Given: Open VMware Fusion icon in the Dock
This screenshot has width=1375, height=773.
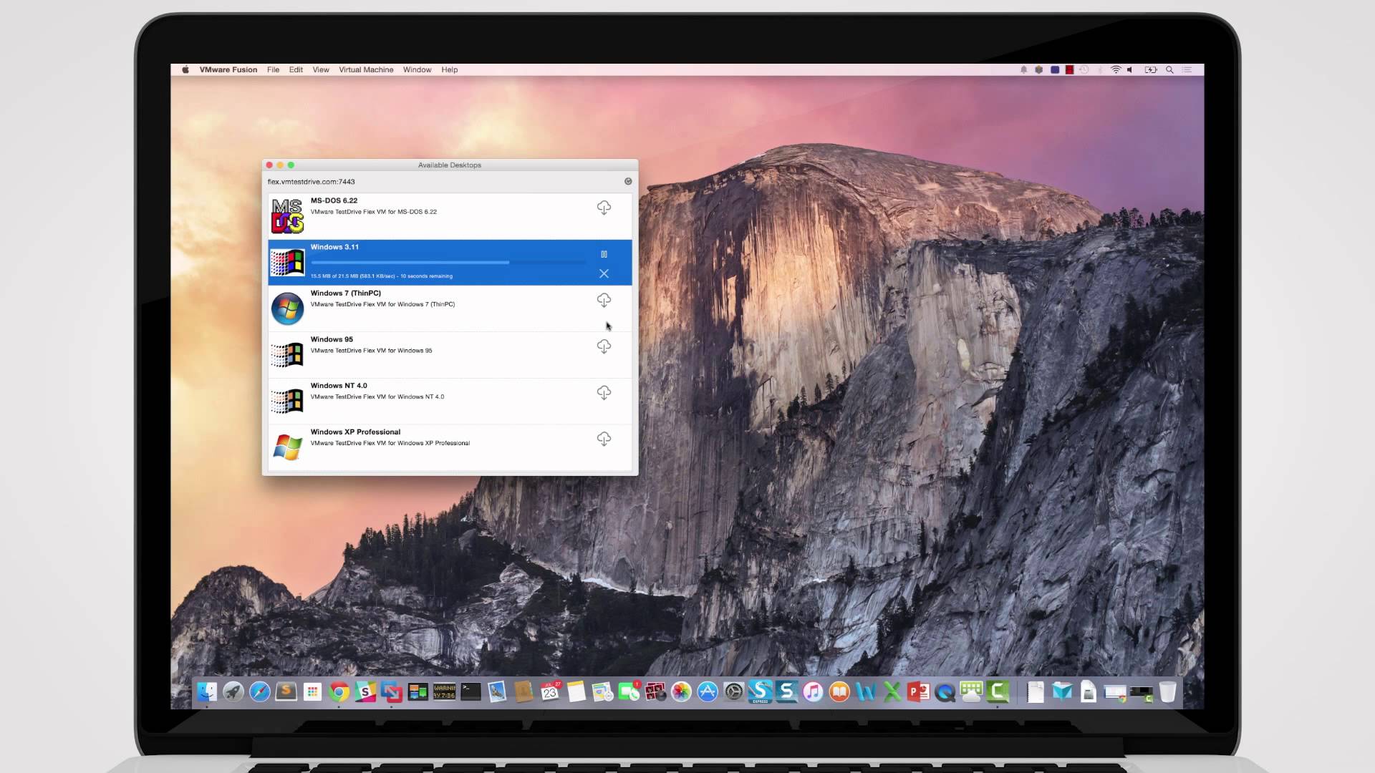Looking at the screenshot, I should tap(392, 691).
